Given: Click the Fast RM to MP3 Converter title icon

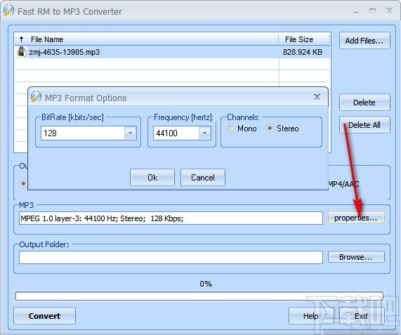Looking at the screenshot, I should (x=8, y=11).
